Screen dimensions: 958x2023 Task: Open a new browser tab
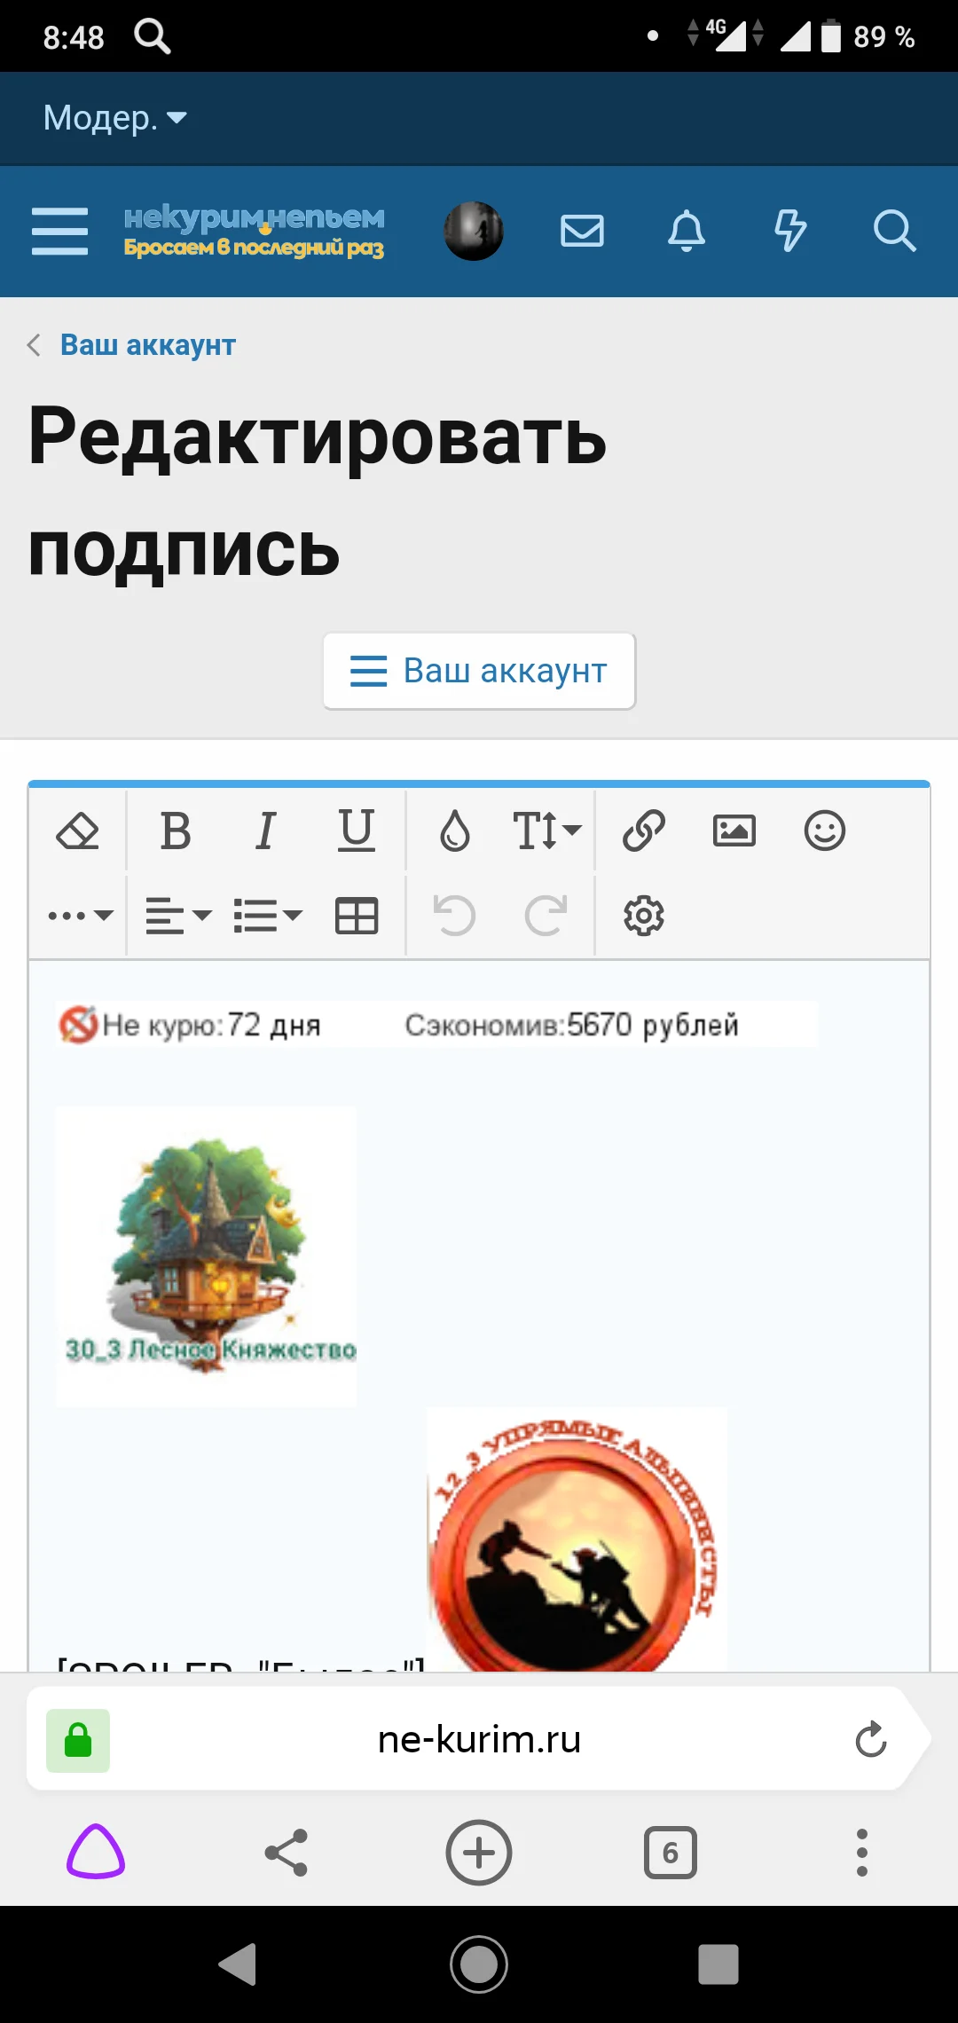(x=479, y=1853)
